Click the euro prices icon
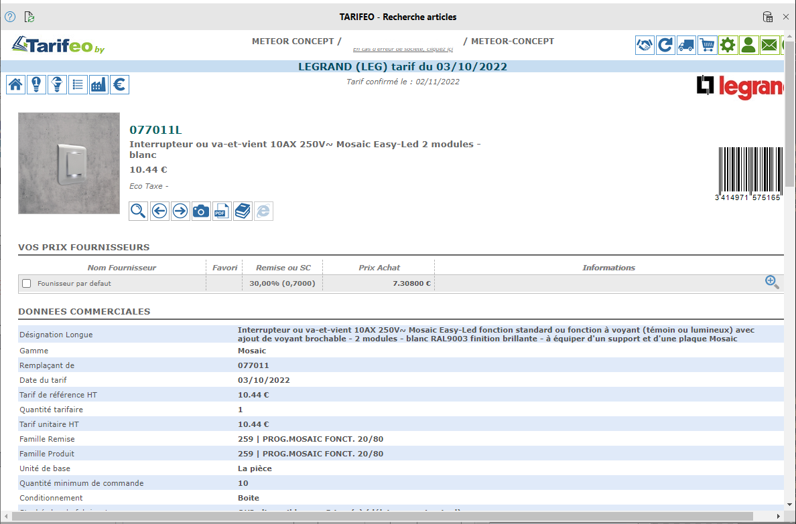Image resolution: width=796 pixels, height=524 pixels. (119, 85)
